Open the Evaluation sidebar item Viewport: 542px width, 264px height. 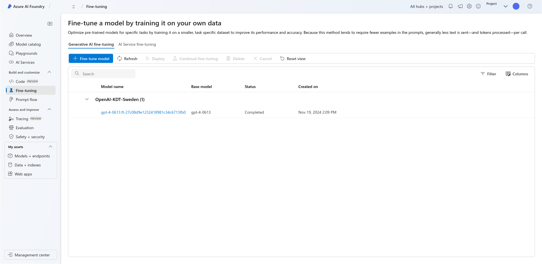click(31, 127)
